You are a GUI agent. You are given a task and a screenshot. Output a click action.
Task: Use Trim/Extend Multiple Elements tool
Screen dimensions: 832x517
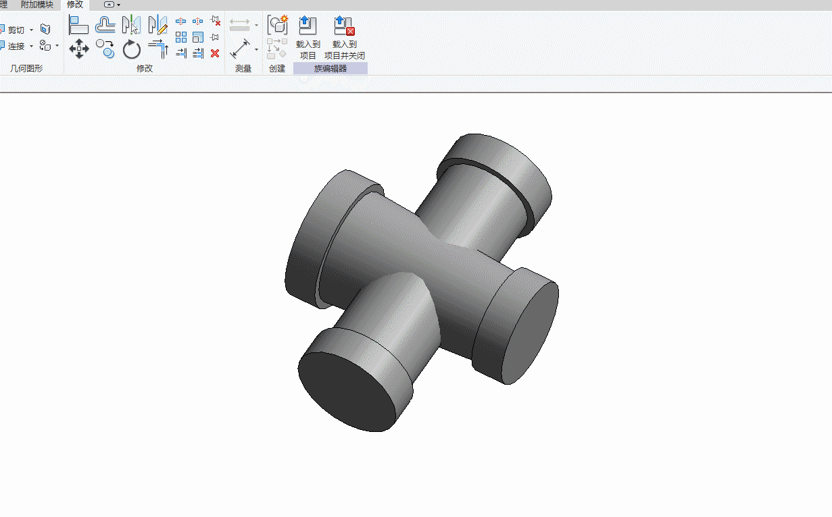198,53
